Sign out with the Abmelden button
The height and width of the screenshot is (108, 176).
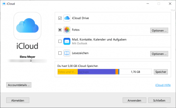pyautogui.click(x=18, y=100)
